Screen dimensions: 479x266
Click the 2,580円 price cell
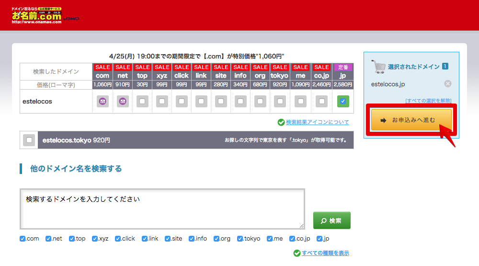click(343, 84)
